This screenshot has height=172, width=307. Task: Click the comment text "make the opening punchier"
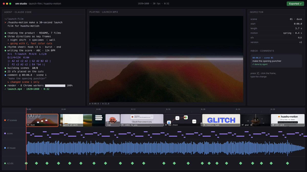click(x=267, y=61)
